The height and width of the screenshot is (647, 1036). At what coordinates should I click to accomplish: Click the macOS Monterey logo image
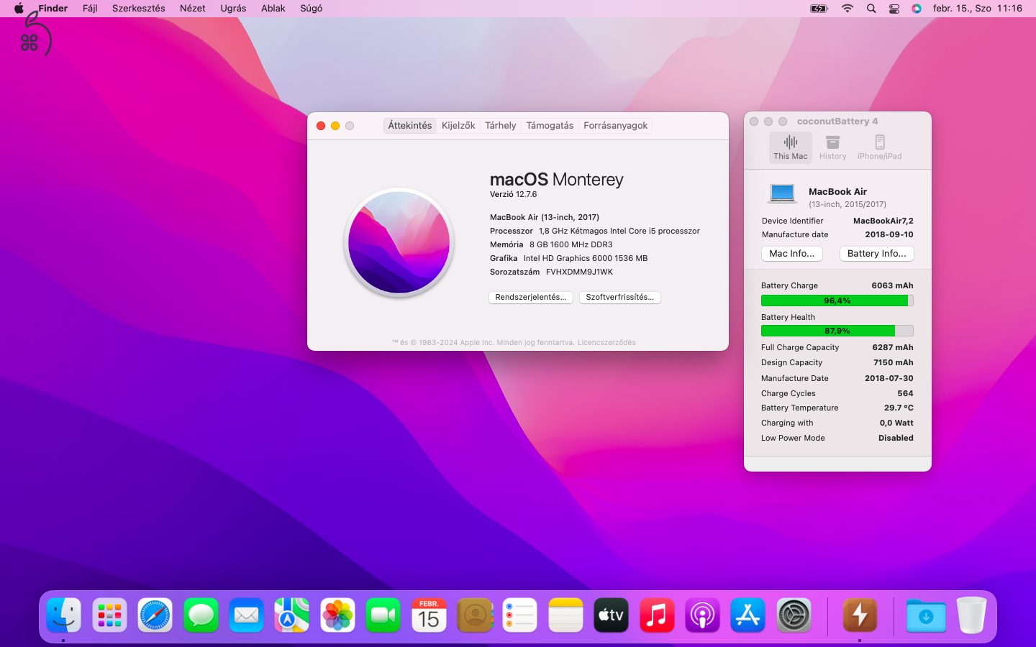(x=399, y=242)
